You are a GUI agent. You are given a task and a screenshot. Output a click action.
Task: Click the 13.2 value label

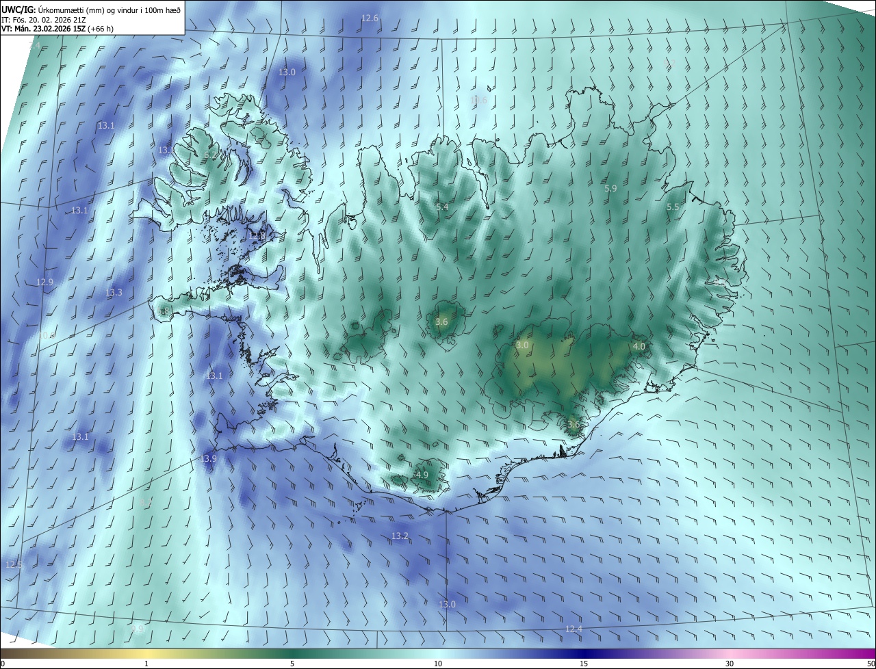[400, 536]
